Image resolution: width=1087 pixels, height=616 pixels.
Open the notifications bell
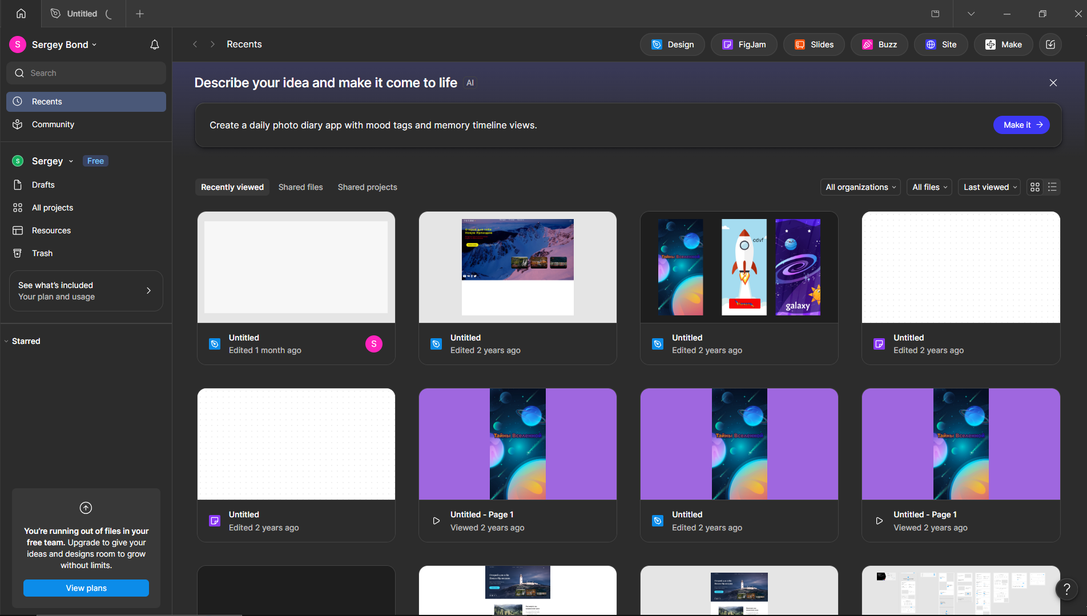155,44
